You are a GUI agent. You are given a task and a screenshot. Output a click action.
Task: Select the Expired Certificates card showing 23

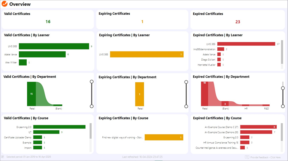(x=238, y=20)
